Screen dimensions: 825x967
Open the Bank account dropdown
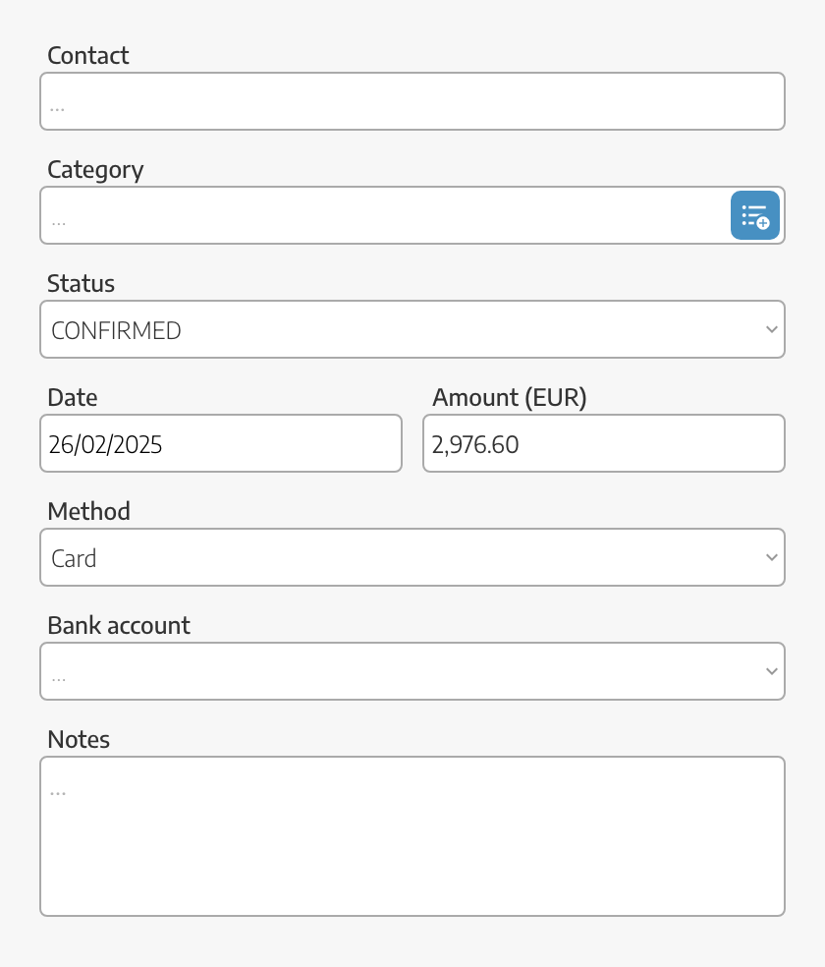point(412,671)
